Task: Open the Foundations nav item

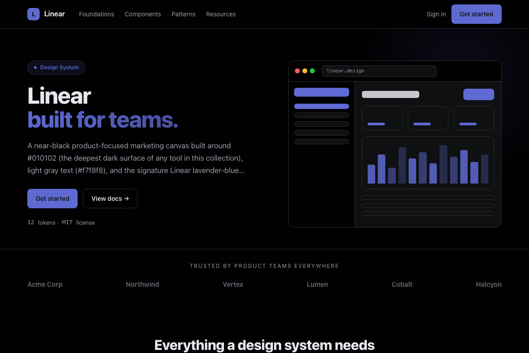Action: pyautogui.click(x=97, y=14)
